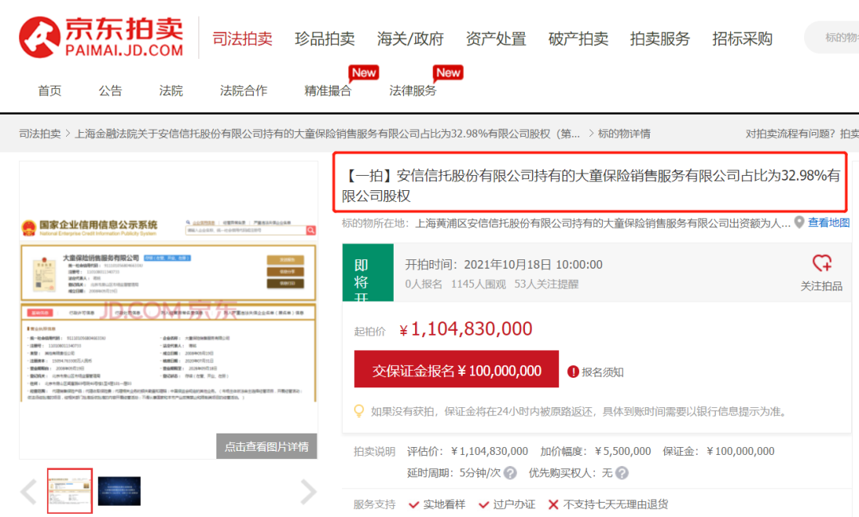Open the 破产拍卖 tab
Image resolution: width=859 pixels, height=517 pixels.
(x=578, y=39)
